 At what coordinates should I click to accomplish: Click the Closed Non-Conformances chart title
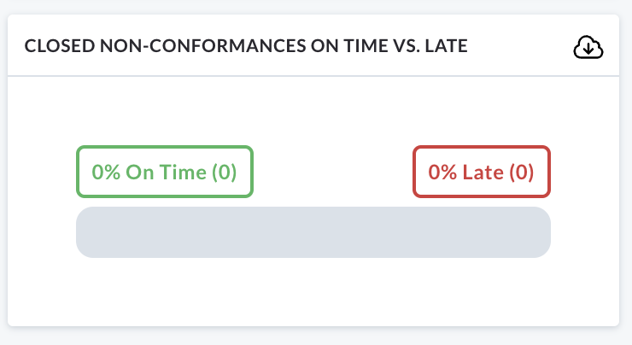[x=246, y=46]
